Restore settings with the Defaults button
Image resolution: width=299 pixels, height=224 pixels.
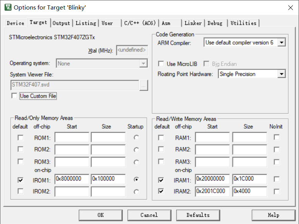(x=198, y=215)
